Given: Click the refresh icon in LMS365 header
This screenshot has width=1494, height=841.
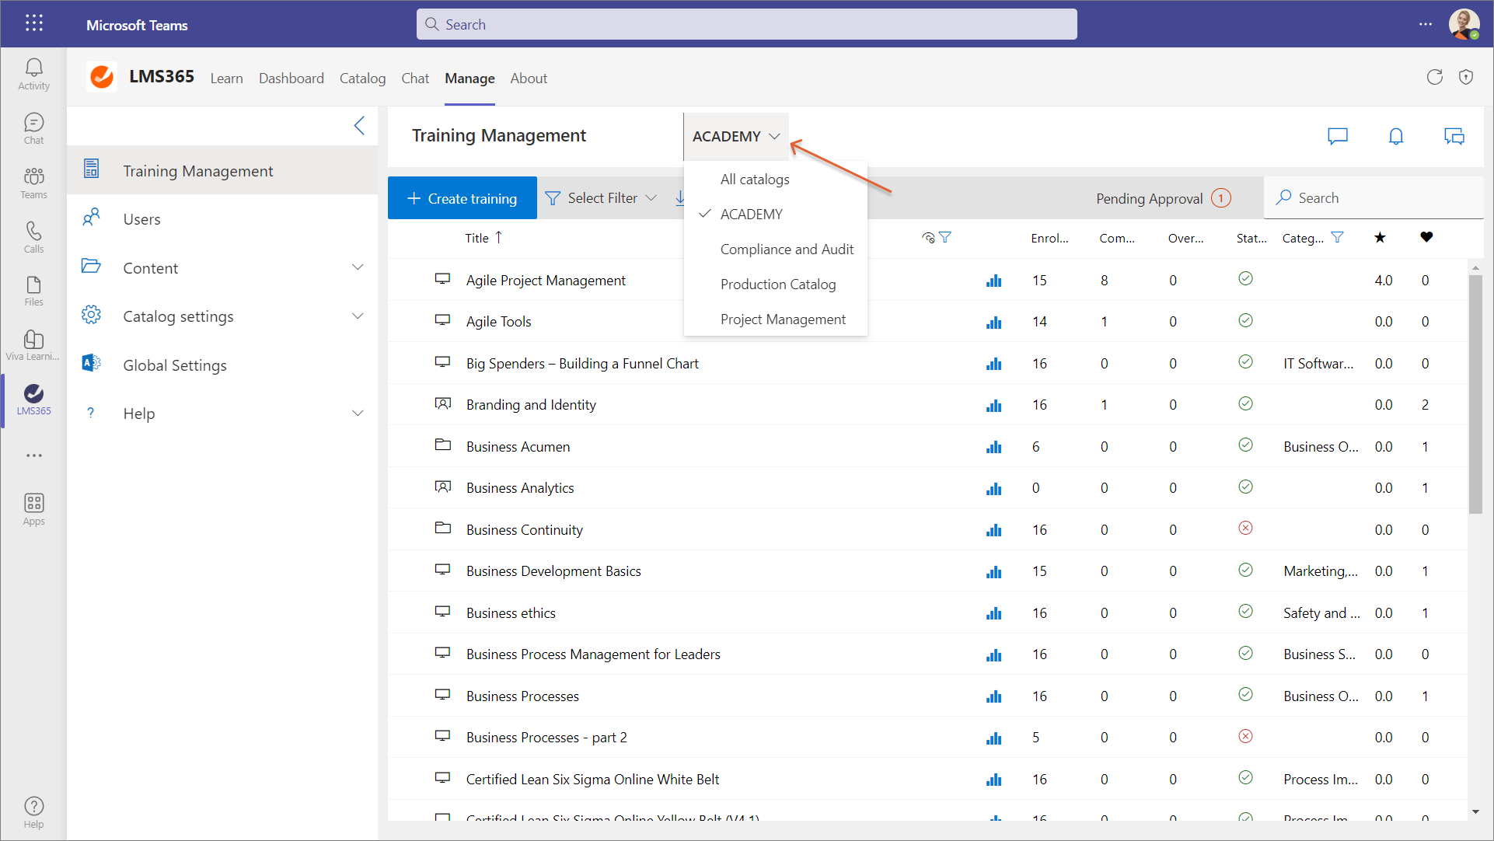Looking at the screenshot, I should click(1434, 77).
